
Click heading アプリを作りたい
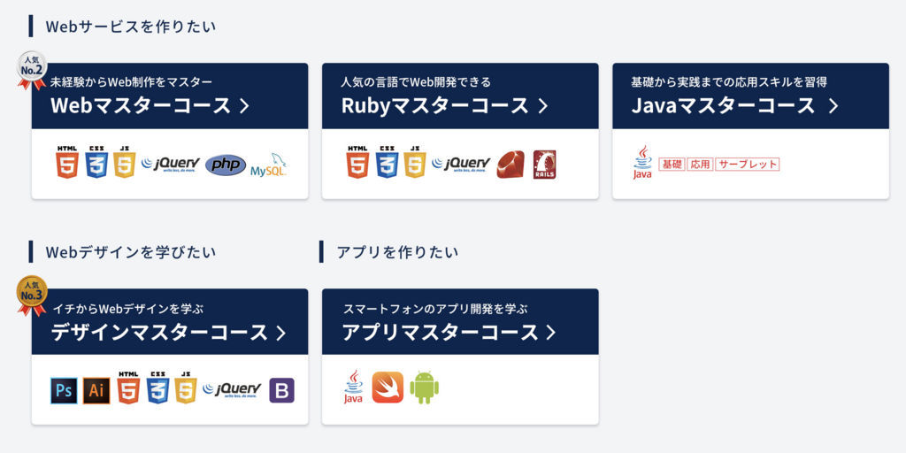[x=397, y=252]
